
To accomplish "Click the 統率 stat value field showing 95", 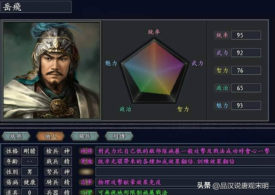I will tap(246, 35).
